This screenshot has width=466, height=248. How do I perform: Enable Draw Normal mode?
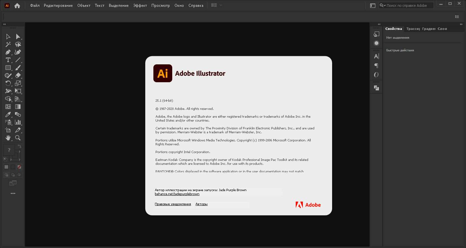[x=6, y=175]
